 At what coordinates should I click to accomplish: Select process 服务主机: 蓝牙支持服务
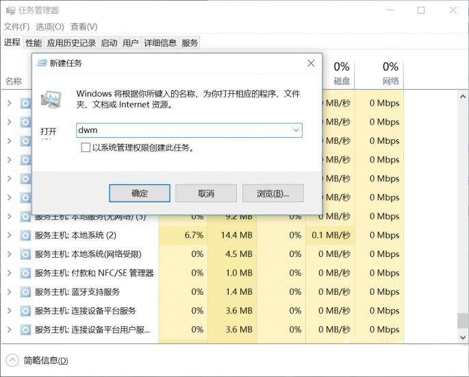[77, 292]
